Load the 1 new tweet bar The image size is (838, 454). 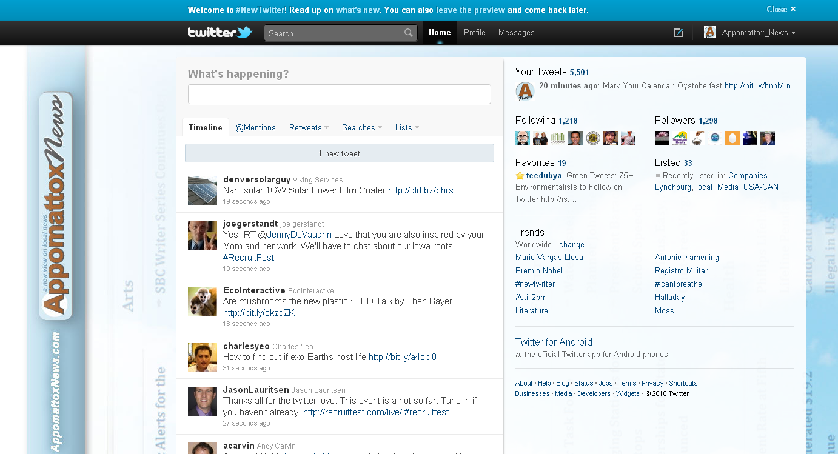340,153
